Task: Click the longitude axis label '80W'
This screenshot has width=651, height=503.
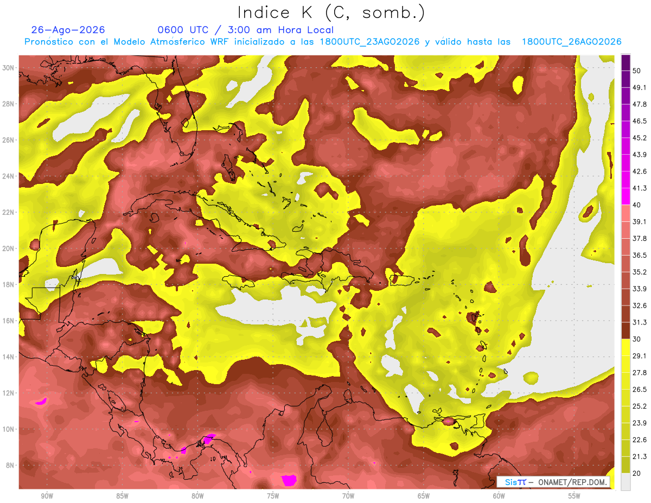Action: click(x=197, y=495)
